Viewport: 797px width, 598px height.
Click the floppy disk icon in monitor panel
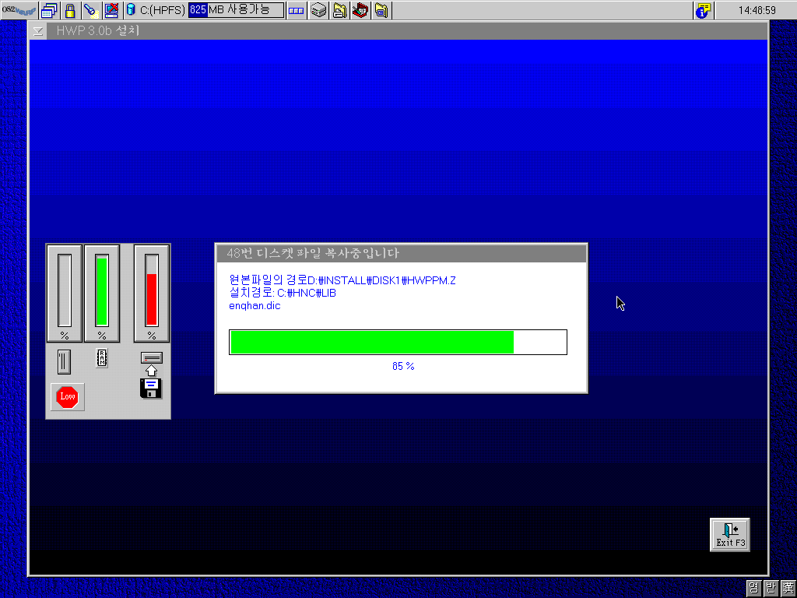pos(150,389)
